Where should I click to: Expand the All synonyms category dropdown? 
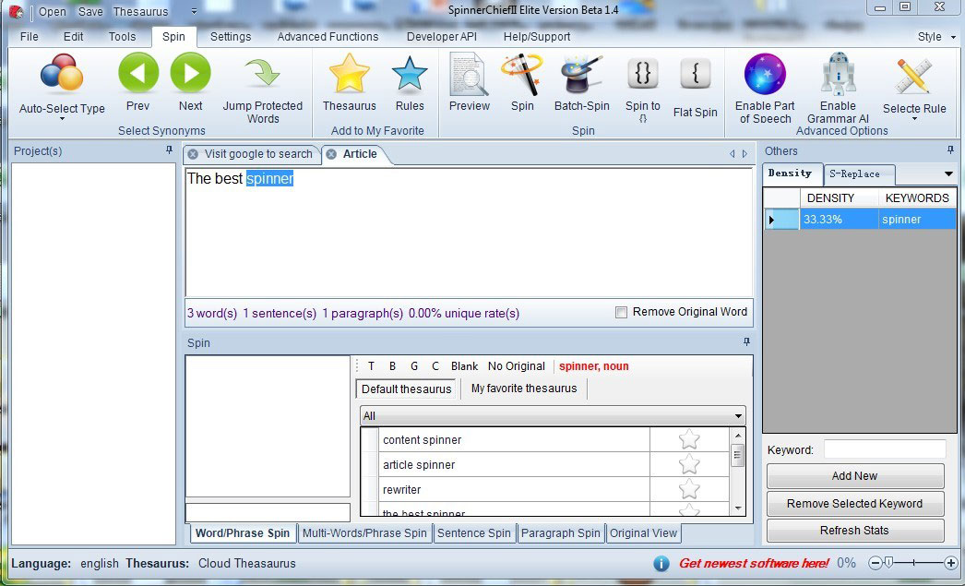pyautogui.click(x=738, y=416)
